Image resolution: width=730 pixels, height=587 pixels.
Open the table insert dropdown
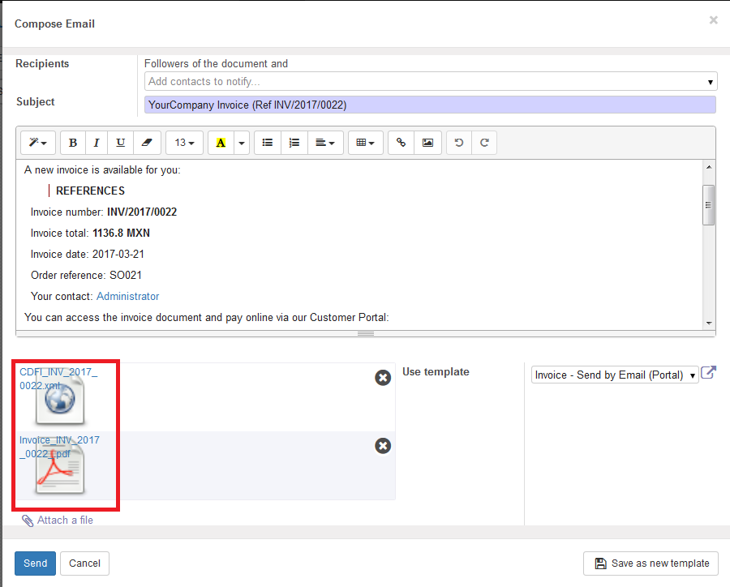[365, 143]
